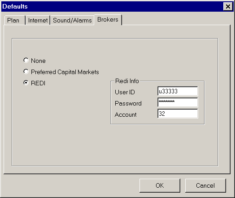235x198 pixels.
Task: Select the Brokers tab
Action: [x=108, y=20]
